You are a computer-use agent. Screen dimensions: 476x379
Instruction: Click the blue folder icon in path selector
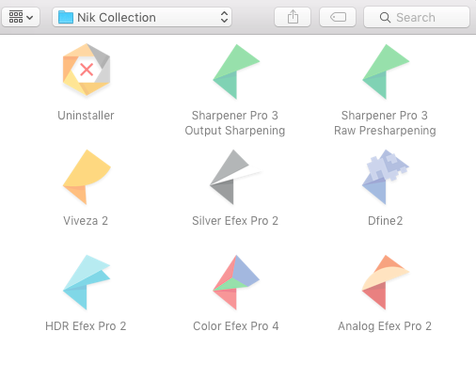click(66, 17)
